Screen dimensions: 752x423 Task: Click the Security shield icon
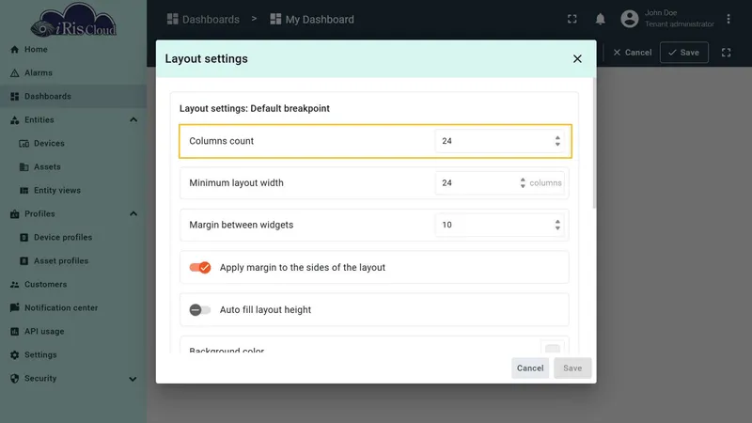pyautogui.click(x=14, y=379)
